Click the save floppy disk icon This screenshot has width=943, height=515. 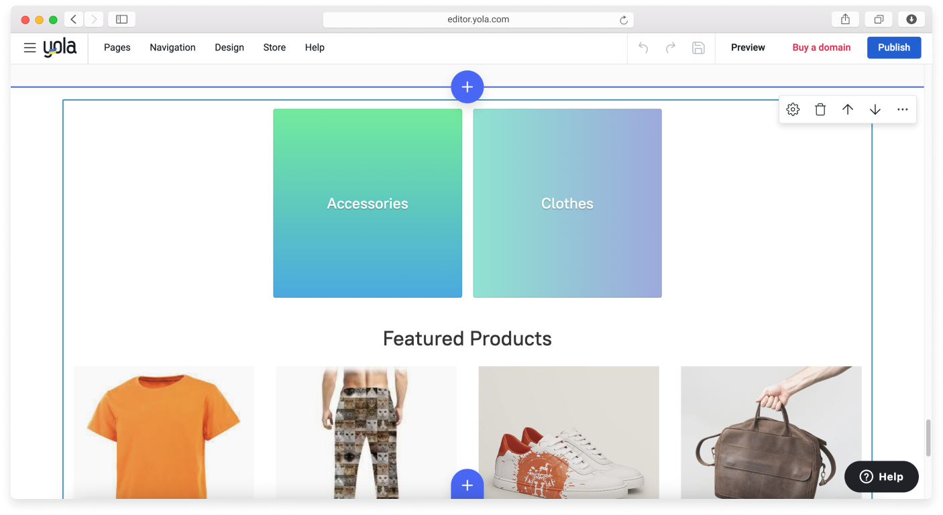pyautogui.click(x=698, y=48)
